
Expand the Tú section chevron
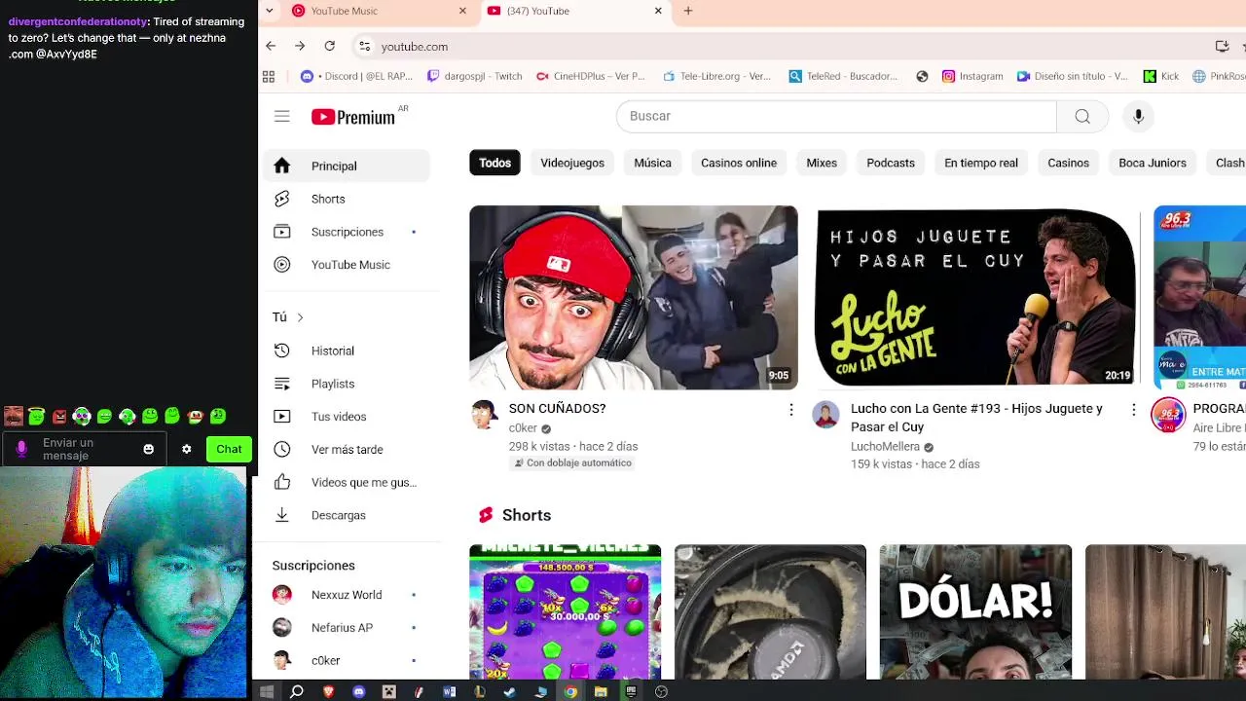tap(300, 317)
